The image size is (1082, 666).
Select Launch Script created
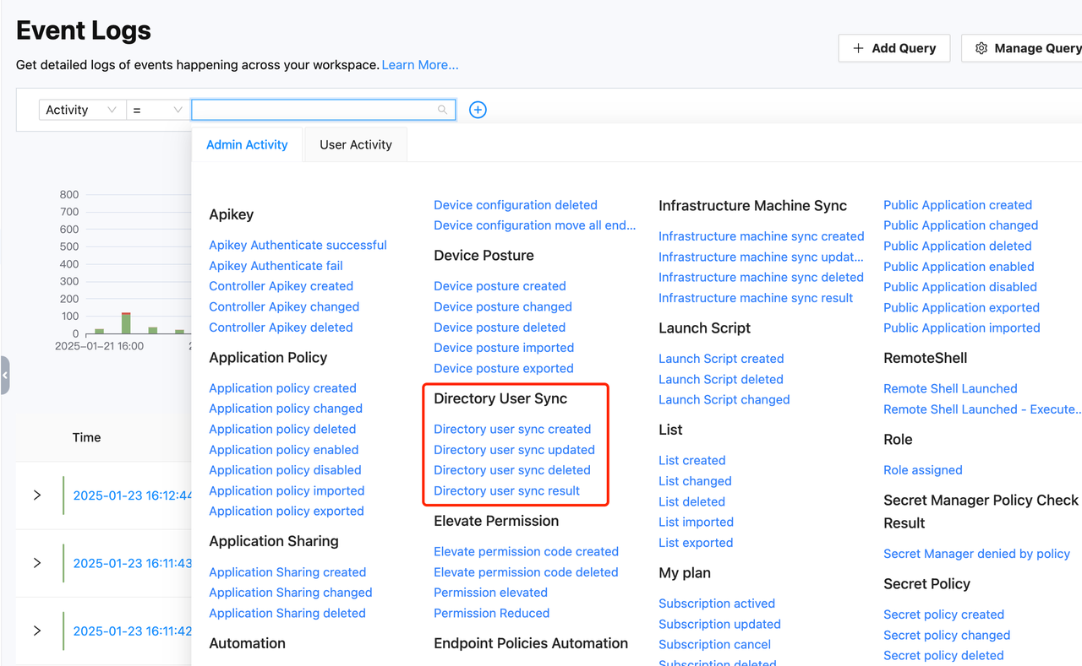click(x=721, y=359)
